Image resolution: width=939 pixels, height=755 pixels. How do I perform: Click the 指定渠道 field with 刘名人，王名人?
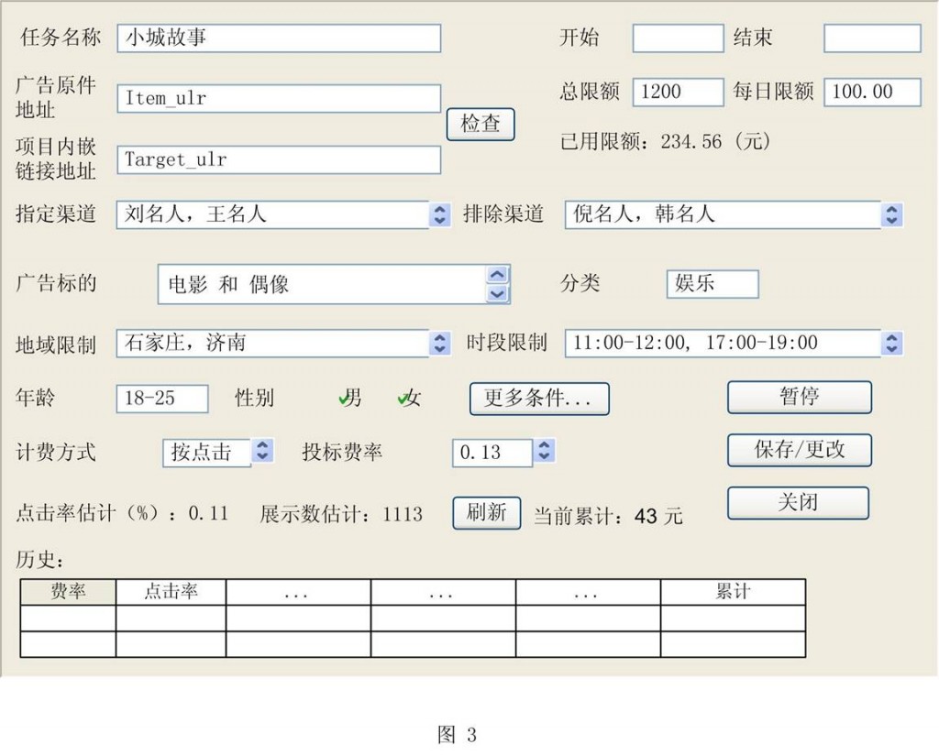(272, 214)
